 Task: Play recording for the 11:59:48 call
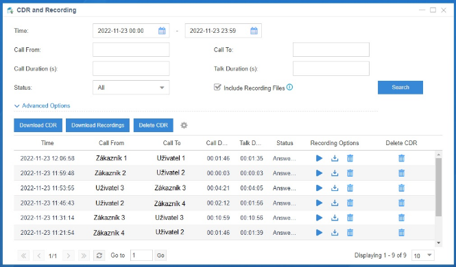click(319, 173)
